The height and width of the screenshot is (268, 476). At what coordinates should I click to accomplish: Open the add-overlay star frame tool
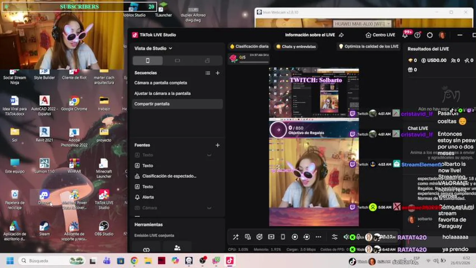point(271,237)
